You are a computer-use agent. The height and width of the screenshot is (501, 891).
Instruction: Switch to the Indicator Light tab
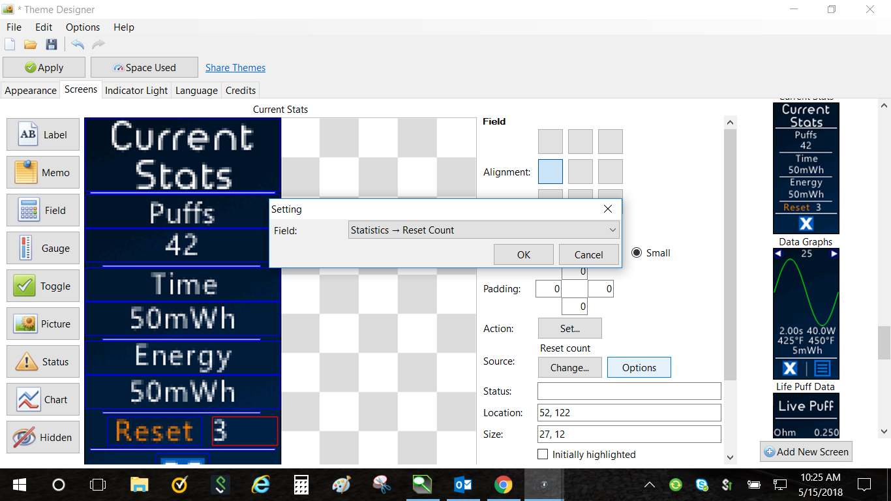(x=136, y=91)
